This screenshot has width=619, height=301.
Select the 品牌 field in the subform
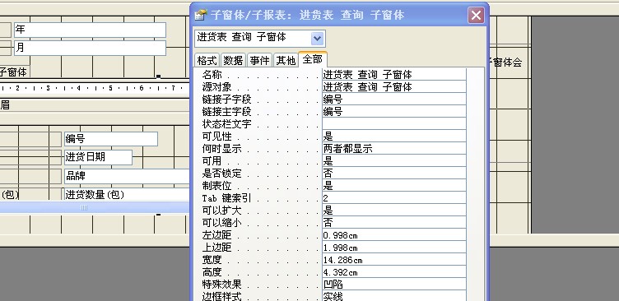(127, 176)
